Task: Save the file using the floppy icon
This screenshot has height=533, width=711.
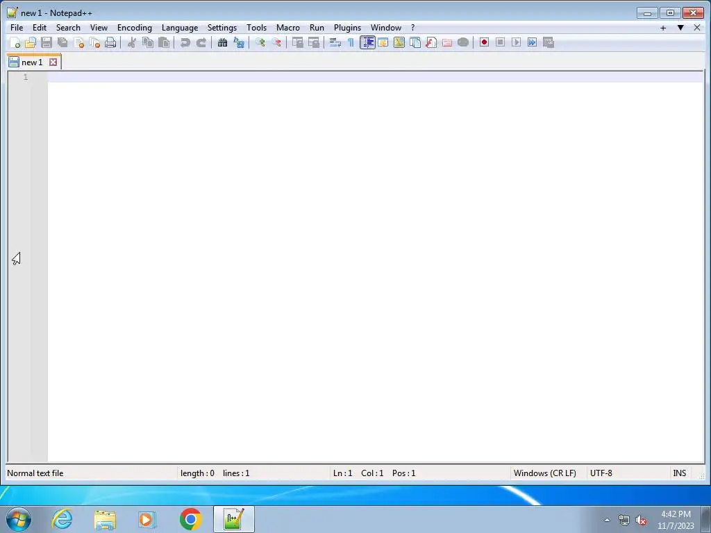Action: point(47,42)
